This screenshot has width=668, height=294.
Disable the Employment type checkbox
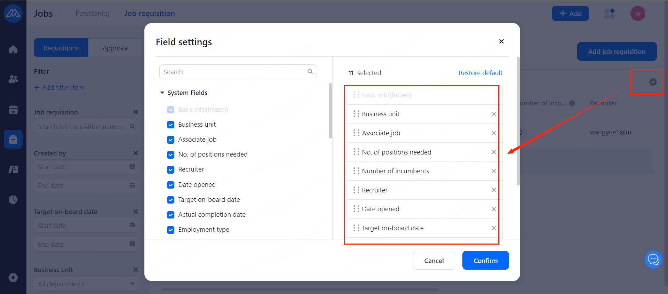170,230
